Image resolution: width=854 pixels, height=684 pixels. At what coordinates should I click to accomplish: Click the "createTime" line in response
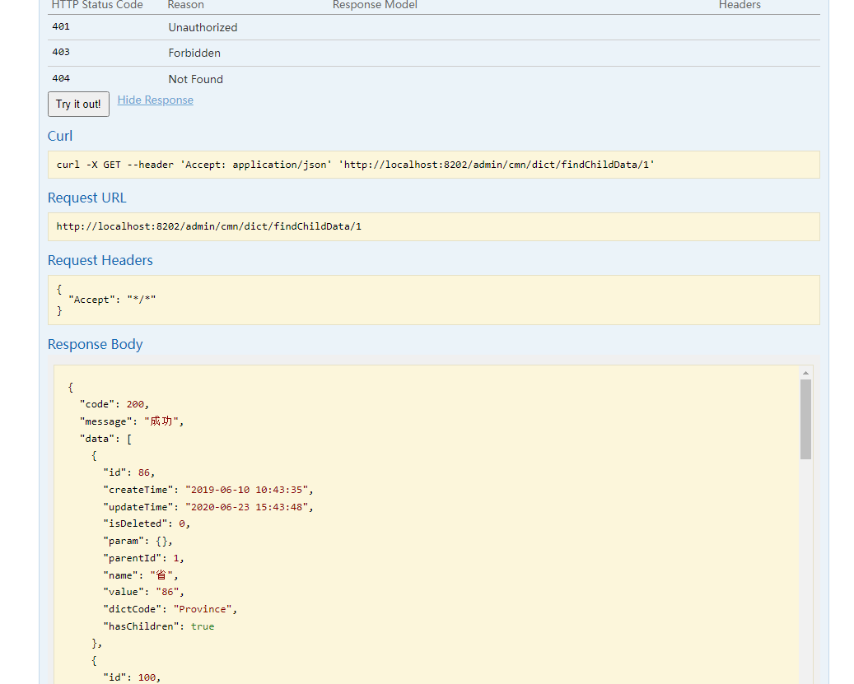208,490
